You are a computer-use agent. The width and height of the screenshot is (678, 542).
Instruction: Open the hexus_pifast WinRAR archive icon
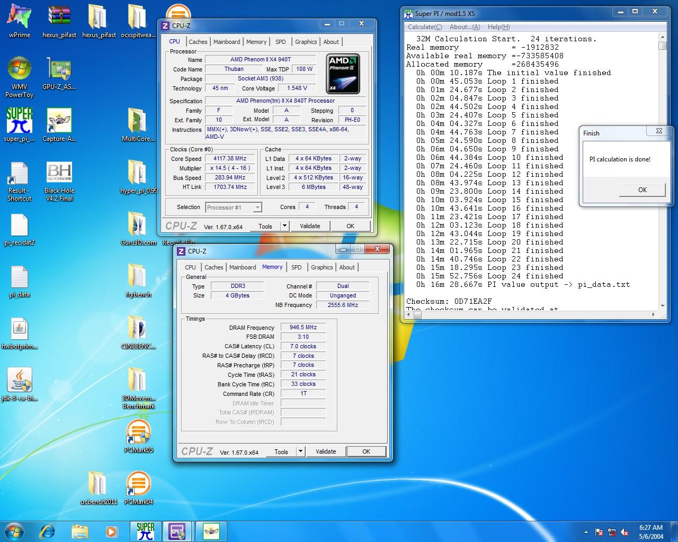pyautogui.click(x=59, y=21)
